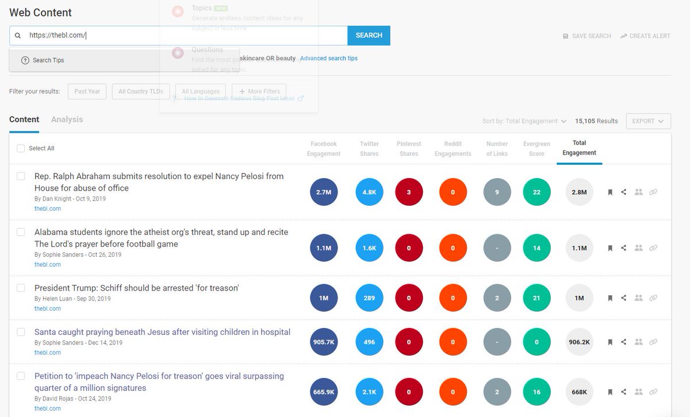The height and width of the screenshot is (417, 690).
Task: Bookmark the Alabama students article
Action: click(610, 248)
